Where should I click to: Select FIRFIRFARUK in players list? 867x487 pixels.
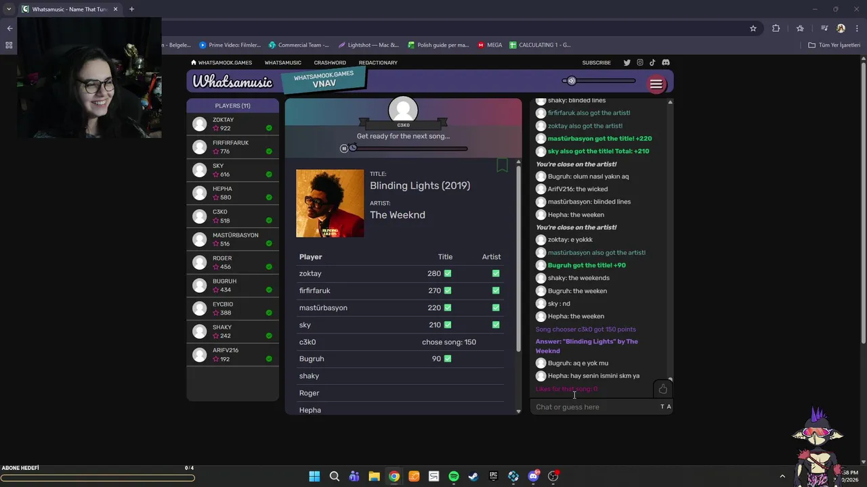[232, 147]
